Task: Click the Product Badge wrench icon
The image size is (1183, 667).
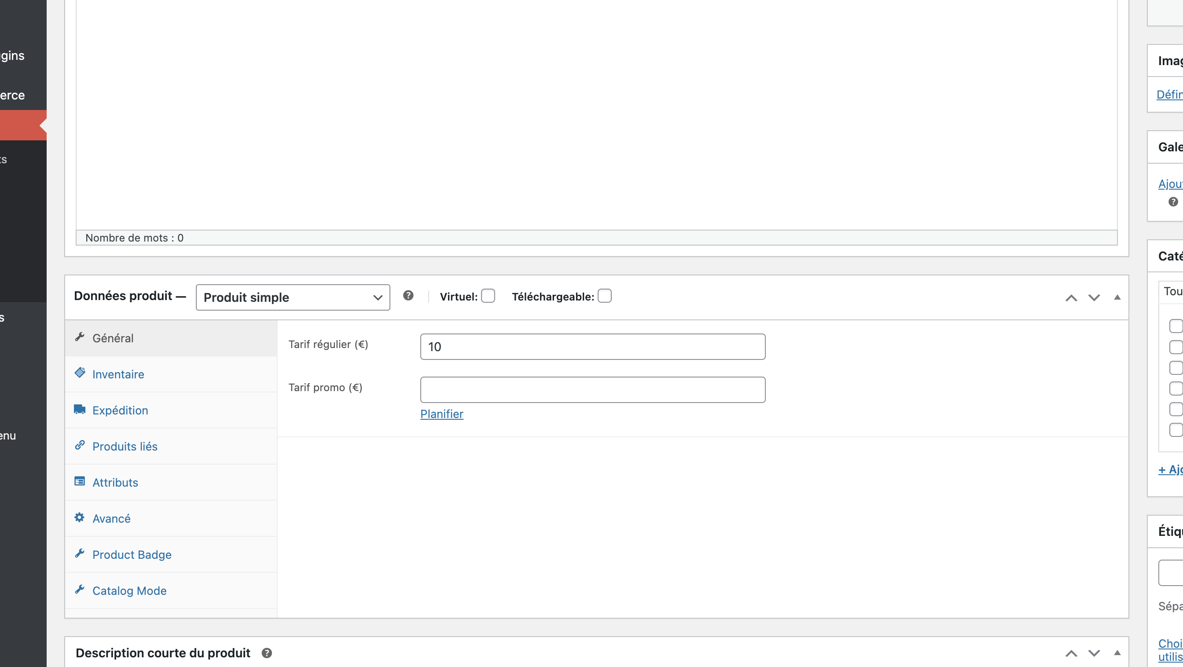Action: (80, 553)
